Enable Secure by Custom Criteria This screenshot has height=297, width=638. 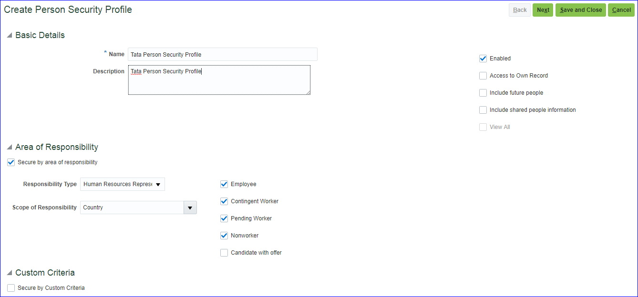click(11, 288)
